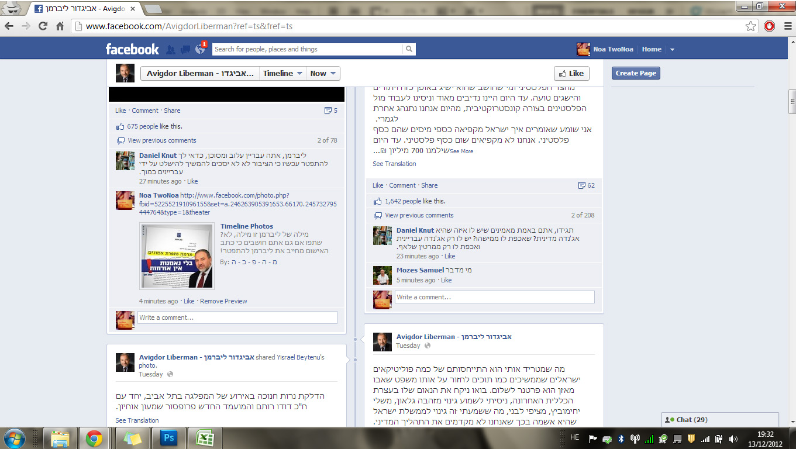Click the Facebook notifications globe icon
Image resolution: width=796 pixels, height=449 pixels.
click(200, 50)
